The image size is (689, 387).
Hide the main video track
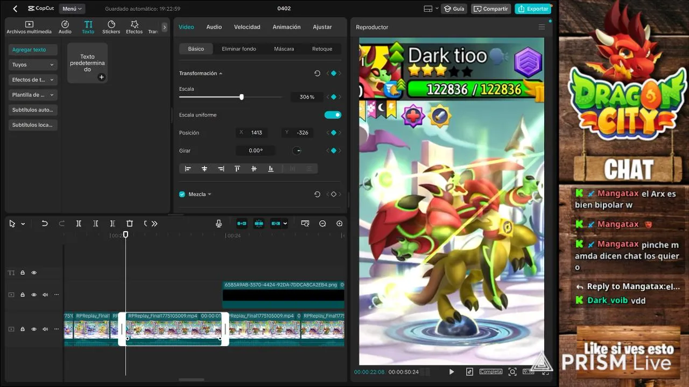pos(34,329)
